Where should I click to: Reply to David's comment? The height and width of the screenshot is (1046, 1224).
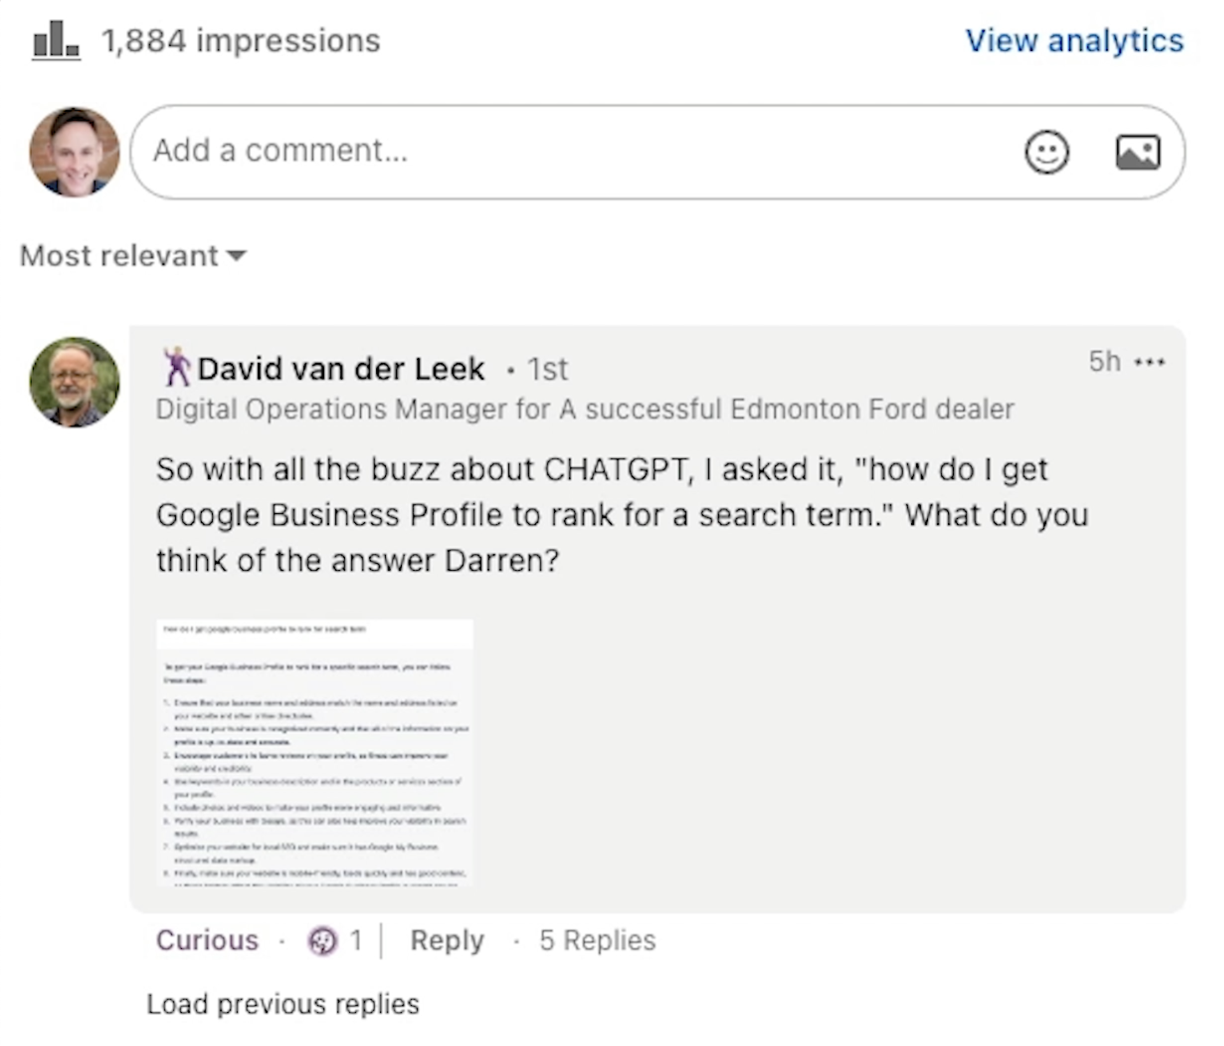coord(447,941)
